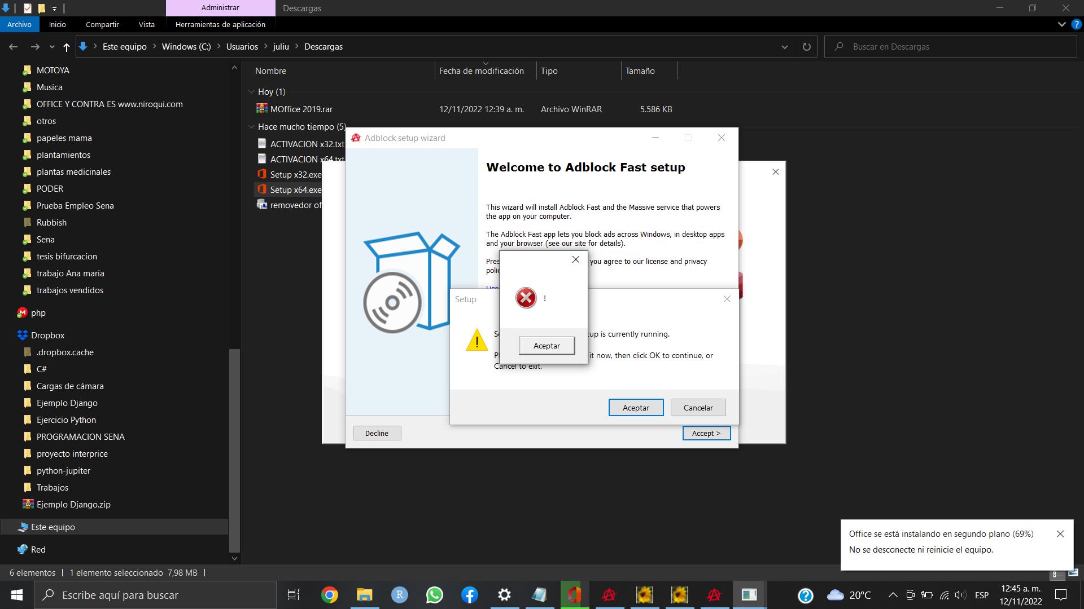Viewport: 1084px width, 609px height.
Task: Click the Google Chrome taskbar icon
Action: point(330,595)
